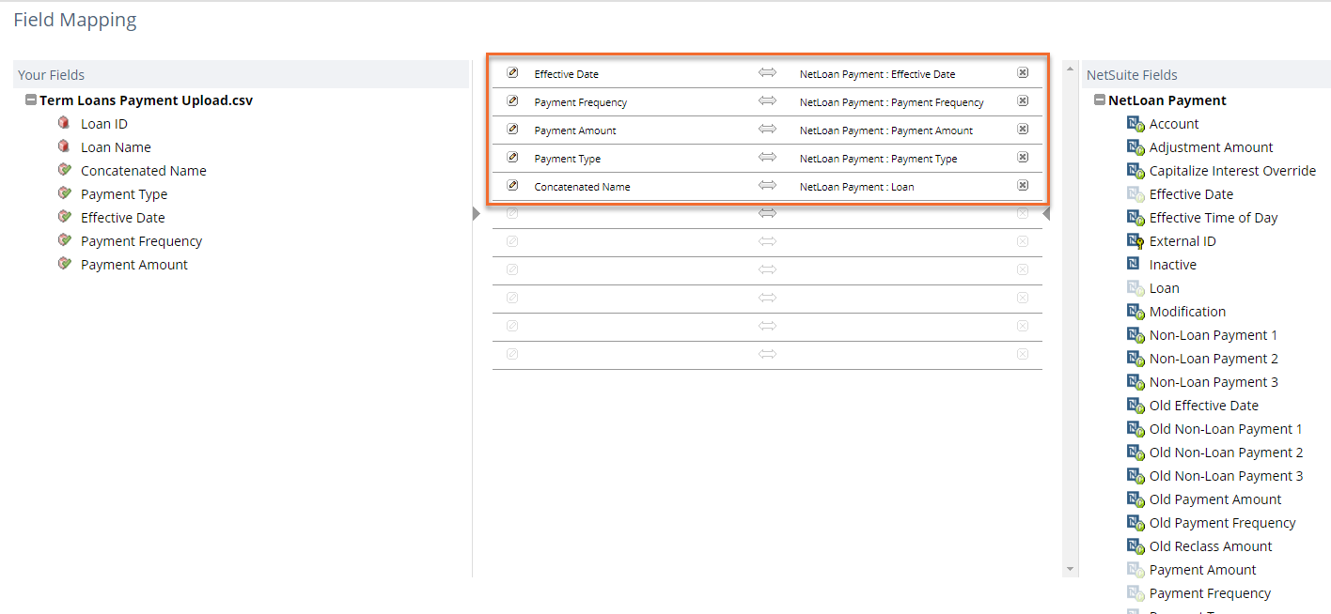Click pencil edit icon for Effective Date mapping

[x=512, y=73]
